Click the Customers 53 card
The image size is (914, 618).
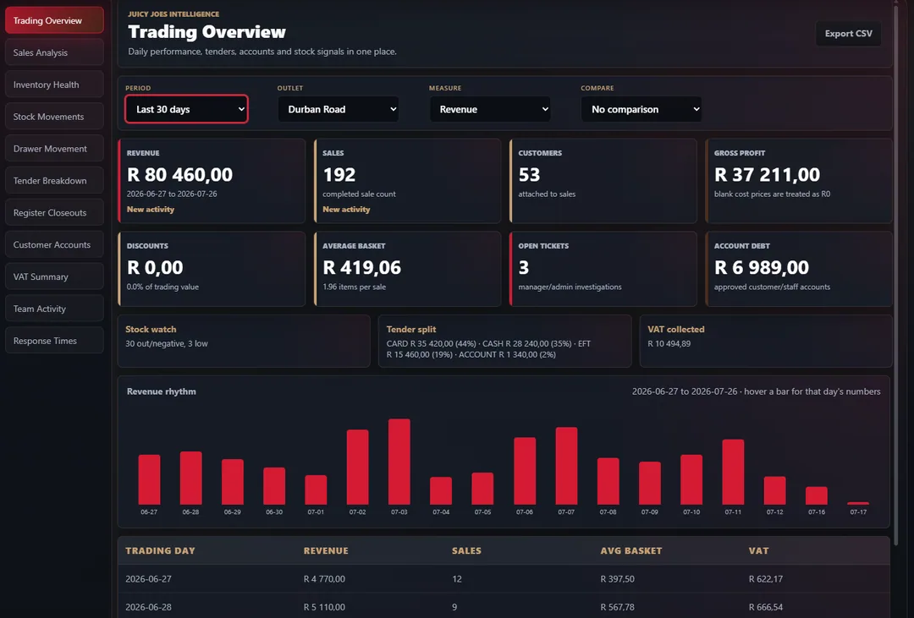[603, 181]
